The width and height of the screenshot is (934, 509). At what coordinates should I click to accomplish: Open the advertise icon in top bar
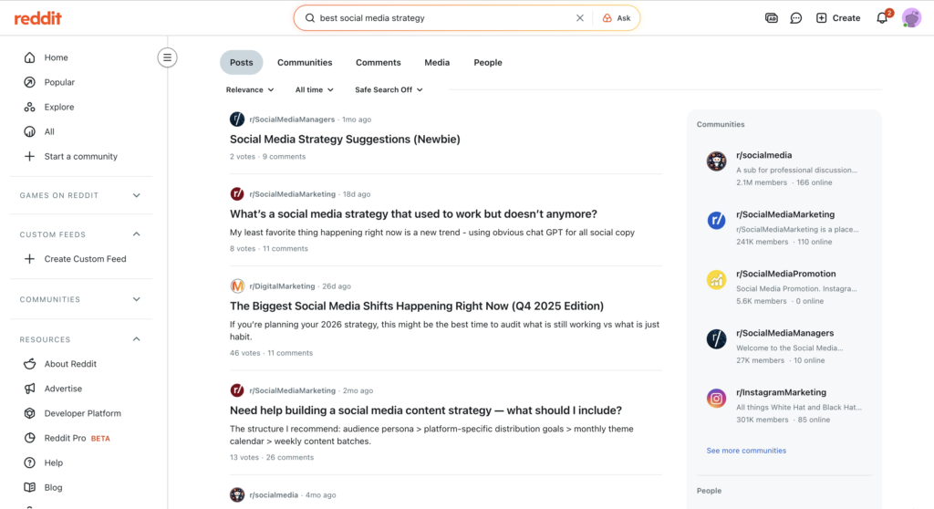(x=771, y=18)
